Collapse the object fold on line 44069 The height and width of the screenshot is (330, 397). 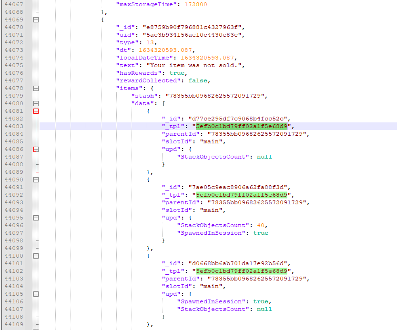pyautogui.click(x=37, y=20)
